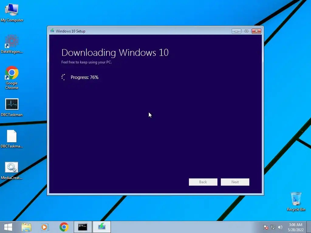Select the blank DBCTaskma... file icon

click(12, 139)
